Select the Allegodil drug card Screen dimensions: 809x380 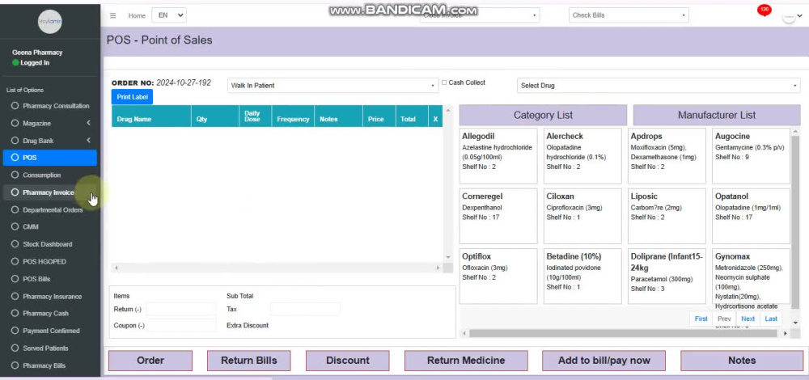pyautogui.click(x=498, y=156)
